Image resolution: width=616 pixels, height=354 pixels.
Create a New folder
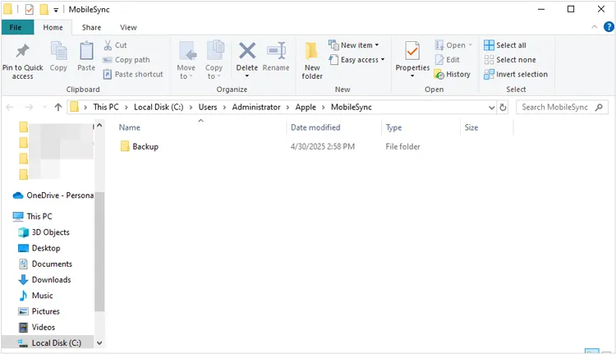click(x=312, y=61)
